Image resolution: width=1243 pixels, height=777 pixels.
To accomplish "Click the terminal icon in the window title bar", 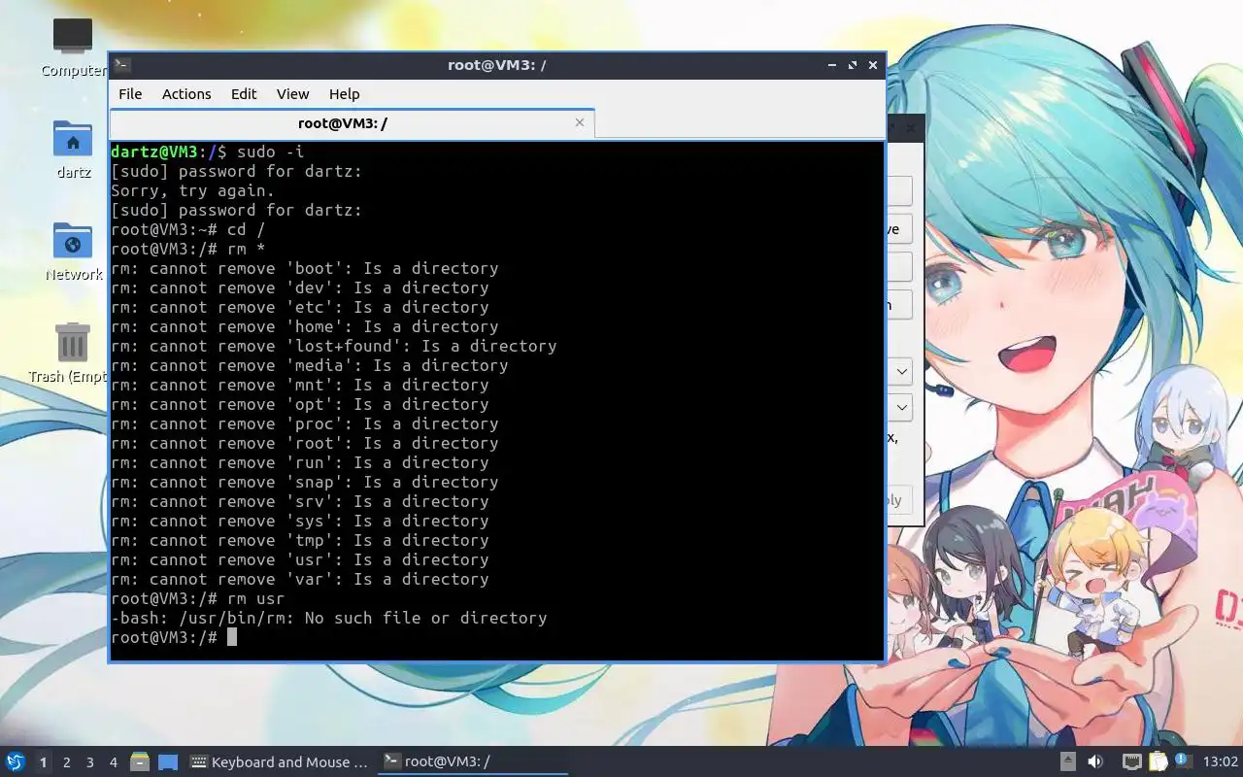I will [121, 65].
